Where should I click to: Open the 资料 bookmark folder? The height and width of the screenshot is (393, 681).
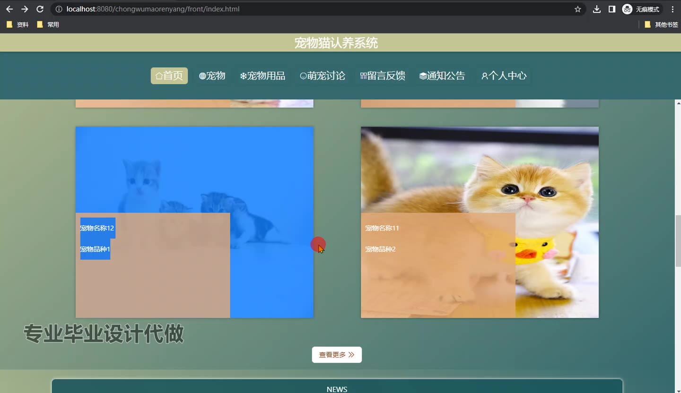coord(17,25)
